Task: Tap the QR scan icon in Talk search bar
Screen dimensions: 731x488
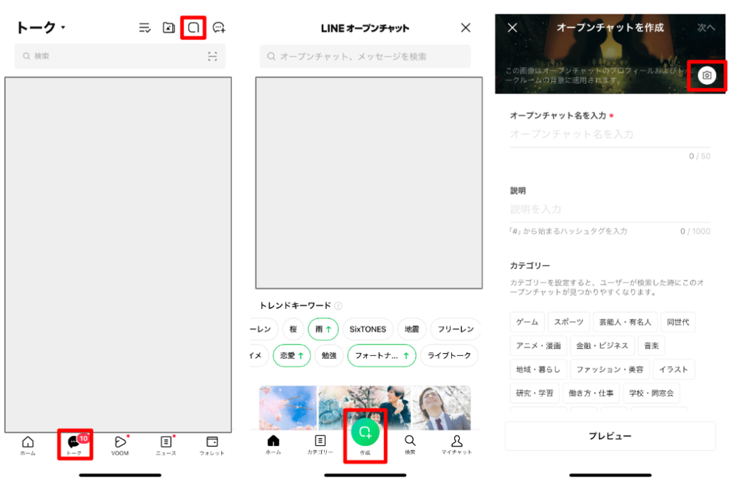Action: [213, 56]
